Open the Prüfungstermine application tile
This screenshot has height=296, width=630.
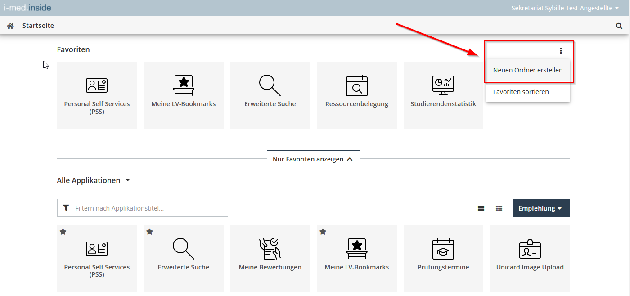point(443,259)
